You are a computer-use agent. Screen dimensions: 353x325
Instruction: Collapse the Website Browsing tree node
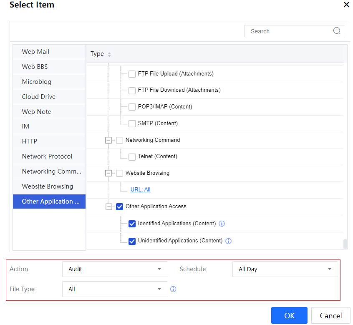(x=108, y=173)
